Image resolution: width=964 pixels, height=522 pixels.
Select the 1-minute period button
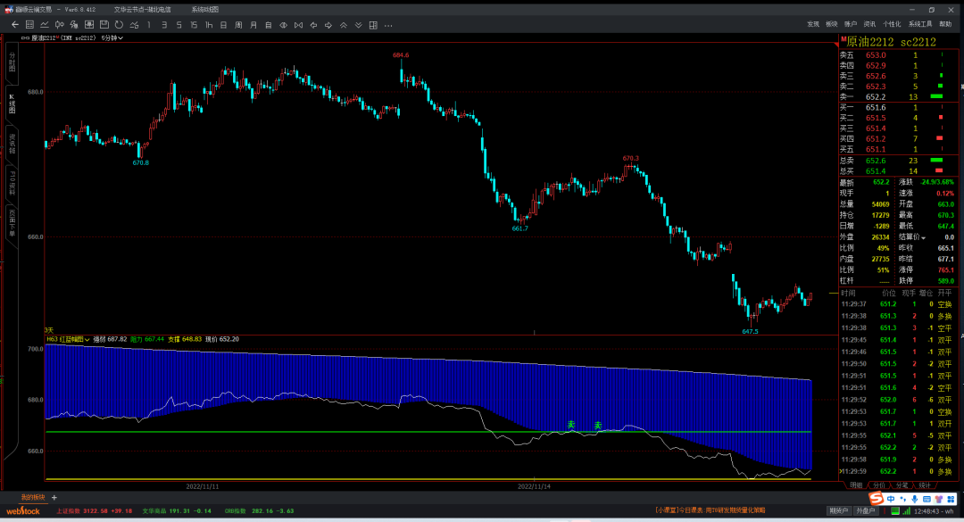pyautogui.click(x=149, y=25)
